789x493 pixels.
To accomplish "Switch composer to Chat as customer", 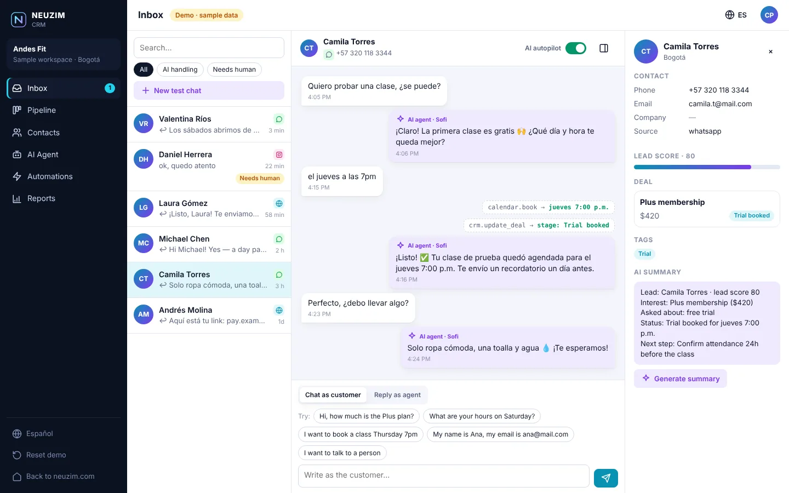I will [x=333, y=395].
